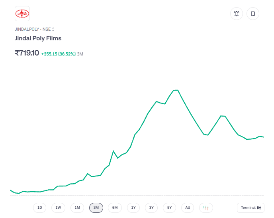Show the 3Y price chart
This screenshot has width=274, height=218.
151,208
